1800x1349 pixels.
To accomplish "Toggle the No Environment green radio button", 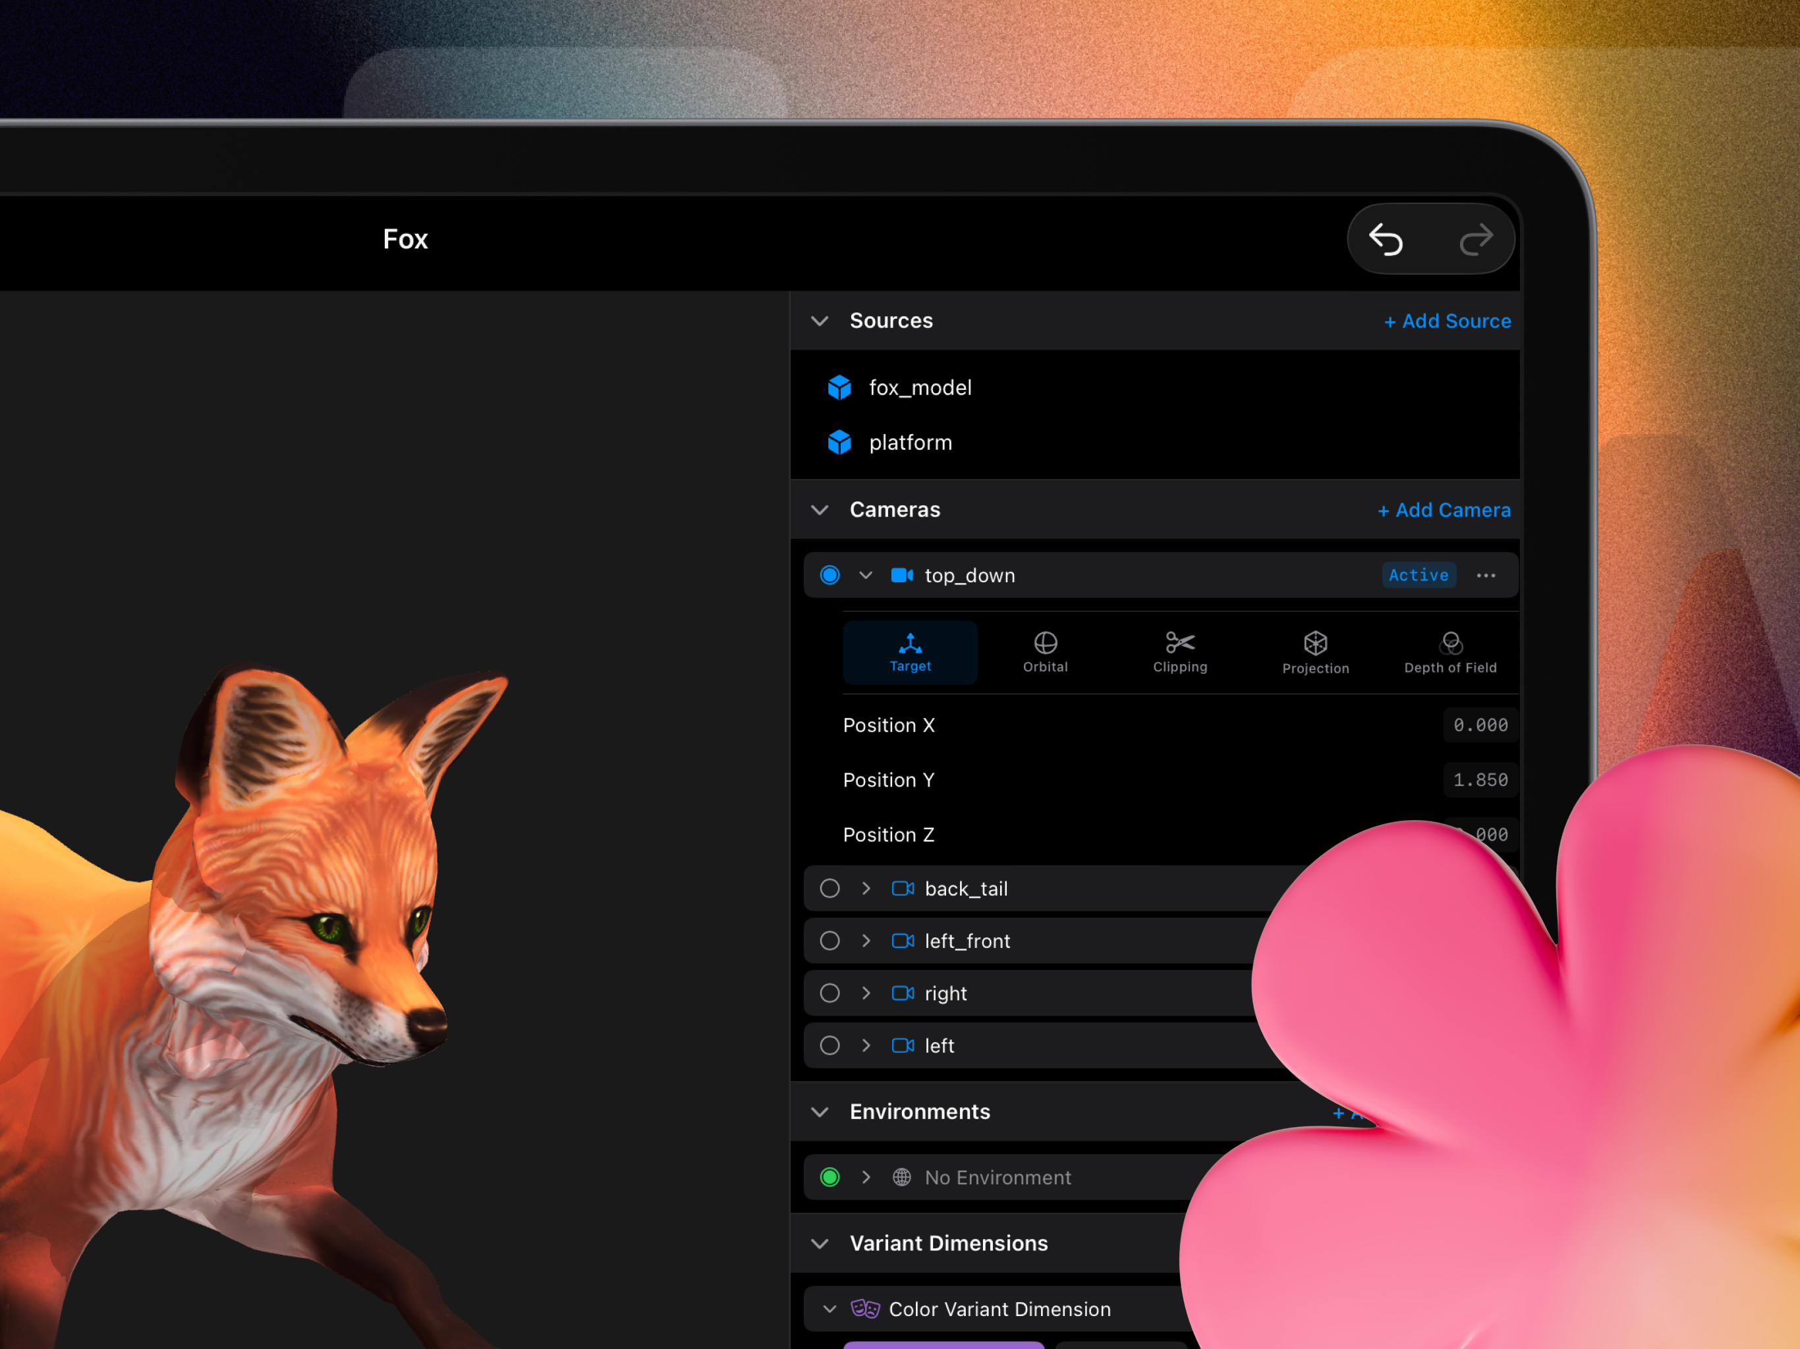I will coord(830,1177).
